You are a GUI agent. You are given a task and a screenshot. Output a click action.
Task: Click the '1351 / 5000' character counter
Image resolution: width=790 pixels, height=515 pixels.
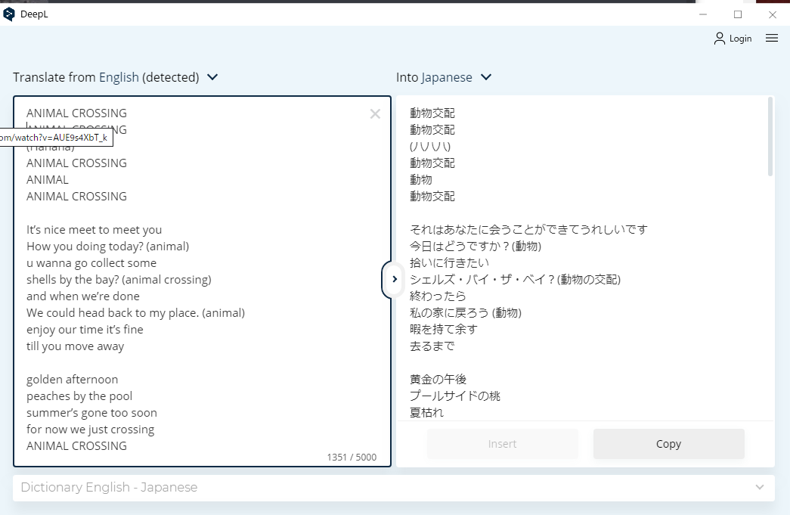(x=352, y=457)
